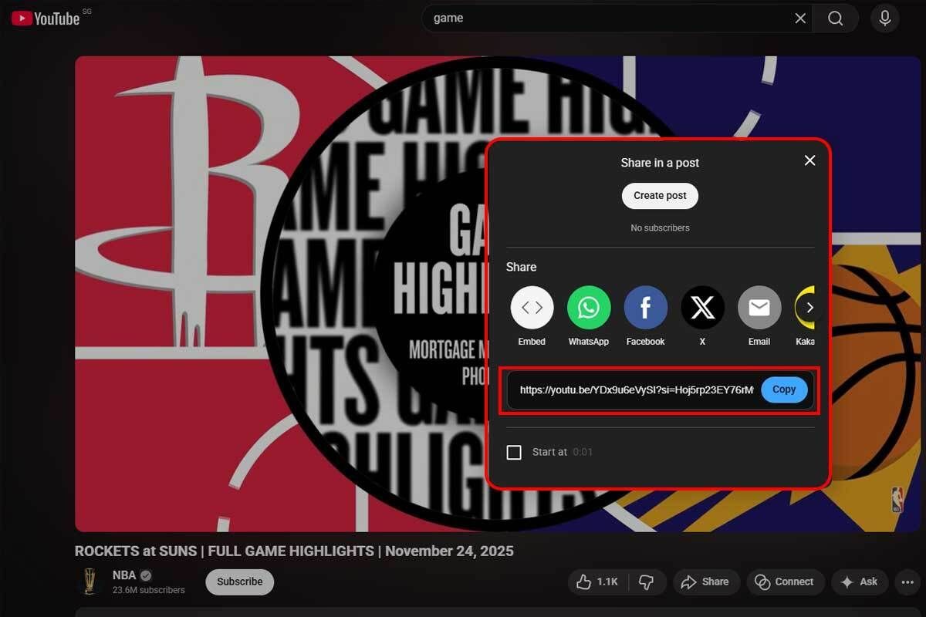Click the Share button under the video

[706, 582]
